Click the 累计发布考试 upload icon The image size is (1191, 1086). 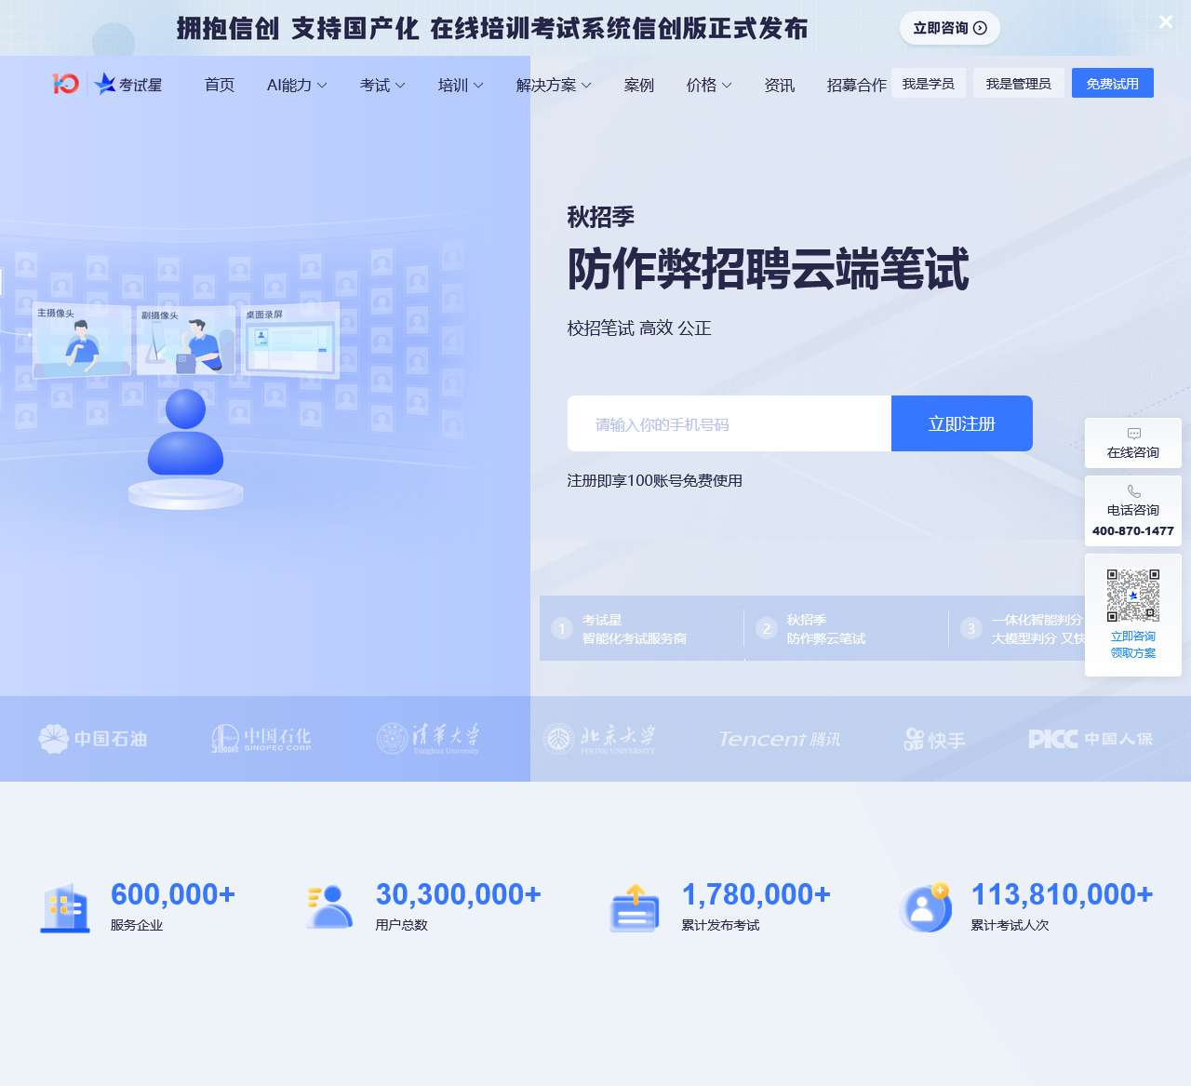tap(635, 908)
